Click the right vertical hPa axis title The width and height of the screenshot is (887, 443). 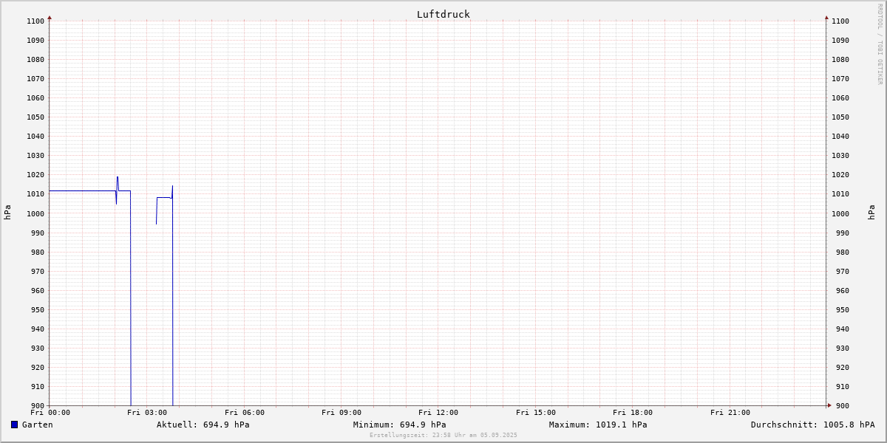point(871,213)
